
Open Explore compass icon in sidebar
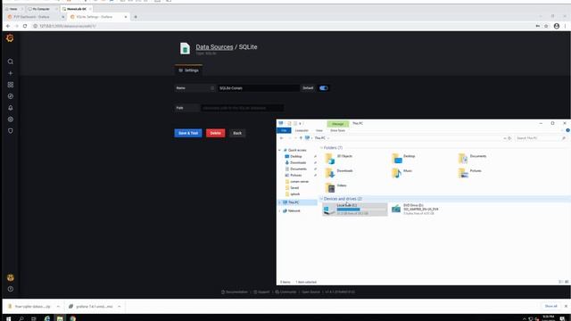coord(11,96)
